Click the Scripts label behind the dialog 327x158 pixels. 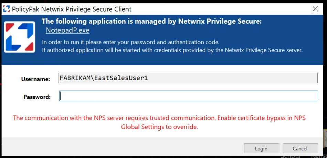pos(290,156)
